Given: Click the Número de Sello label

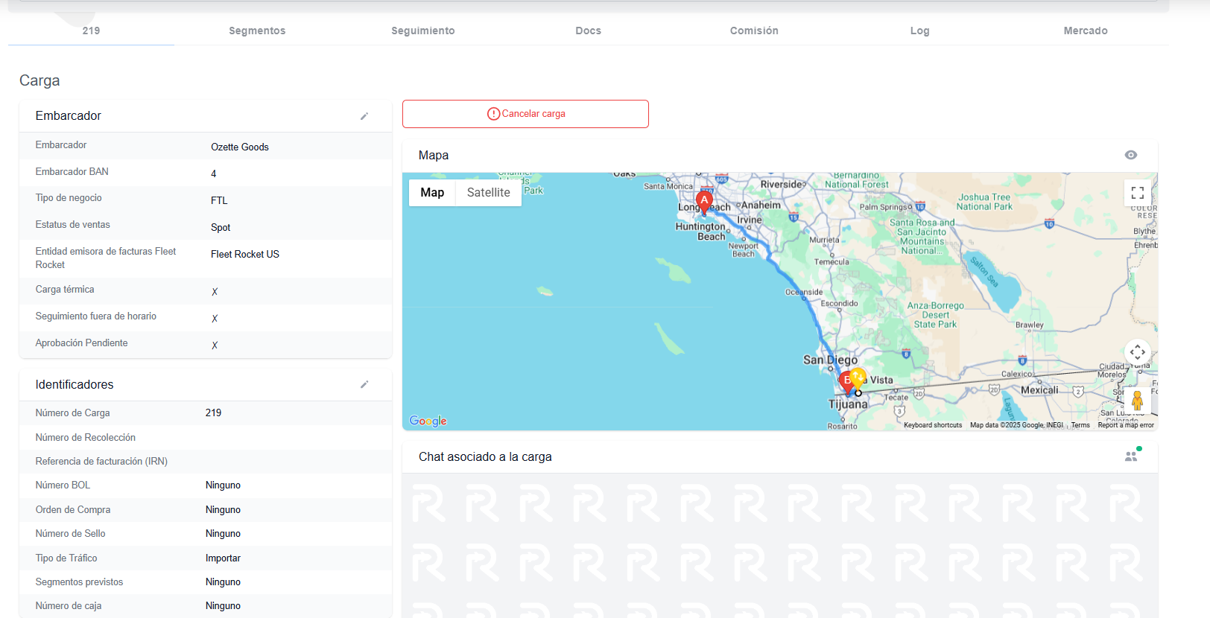Looking at the screenshot, I should (x=71, y=534).
